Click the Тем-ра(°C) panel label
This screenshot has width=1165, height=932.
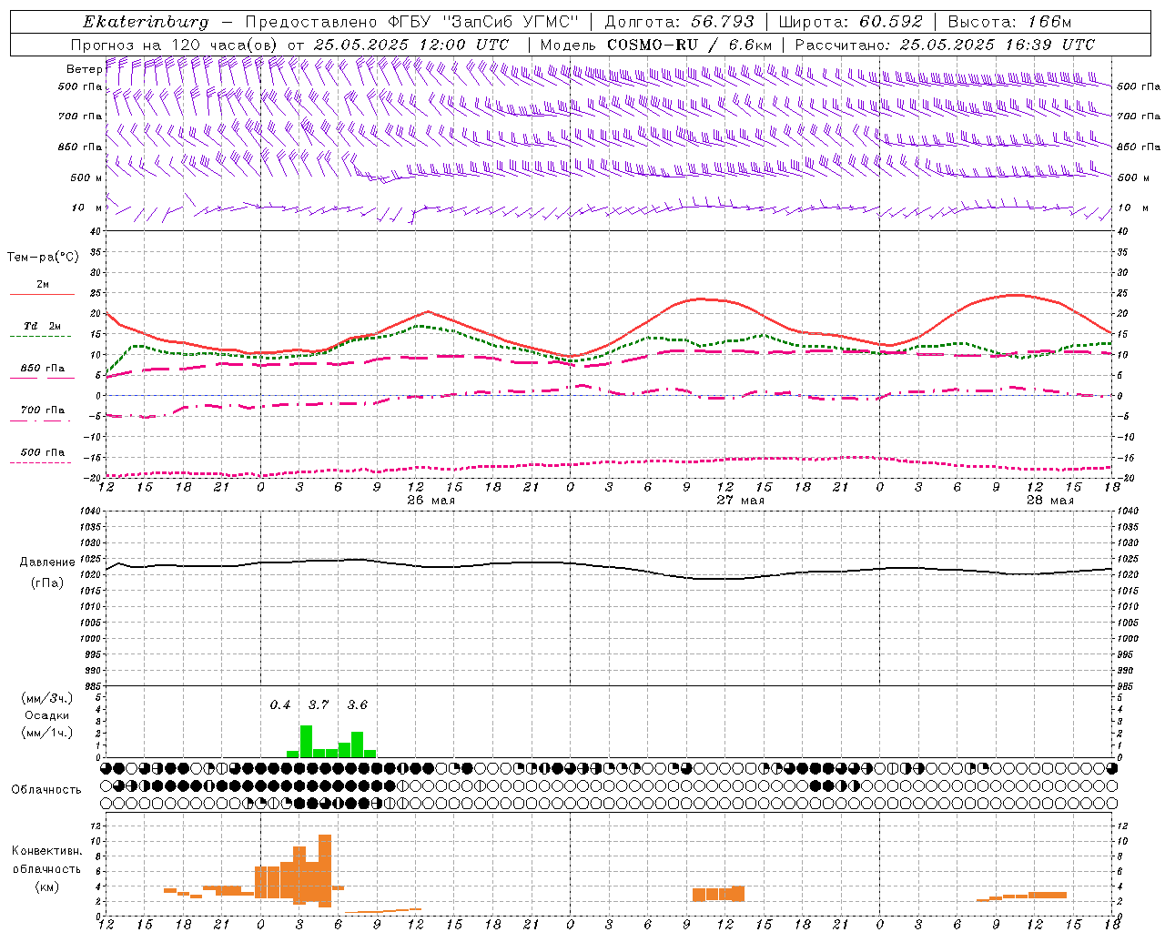pyautogui.click(x=43, y=258)
